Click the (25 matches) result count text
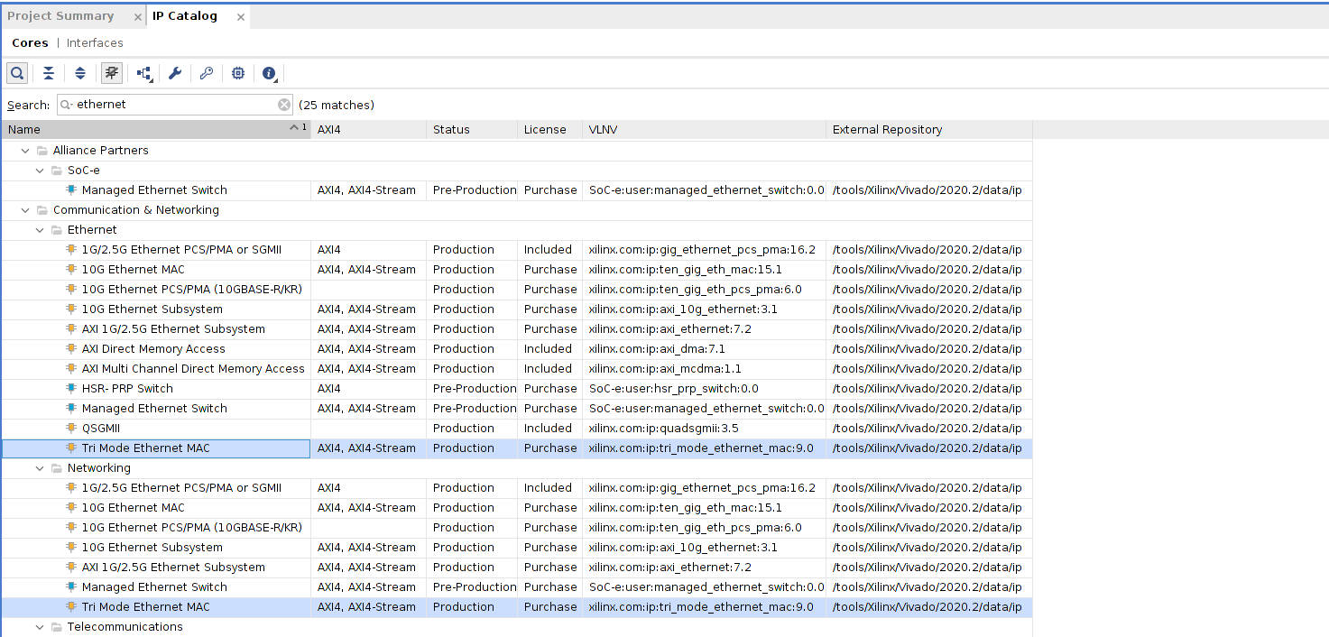1329x637 pixels. [337, 105]
